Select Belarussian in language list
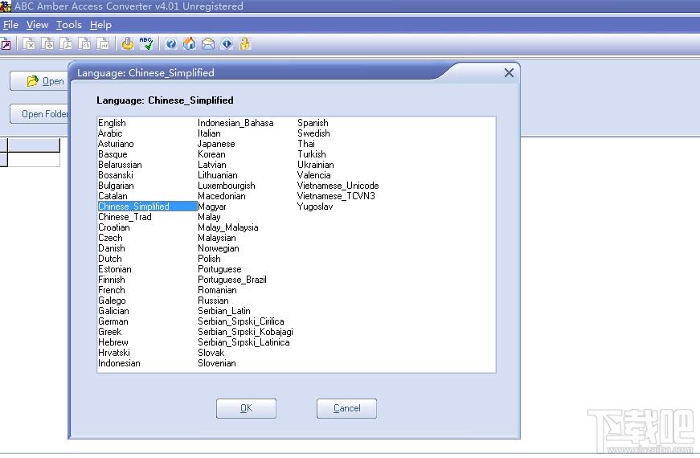 (120, 164)
